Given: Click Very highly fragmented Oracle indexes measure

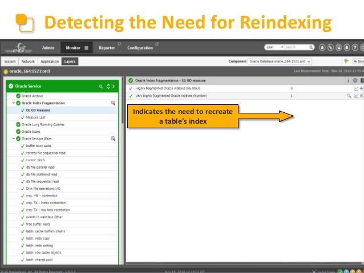Looking at the screenshot, I should [171, 96].
